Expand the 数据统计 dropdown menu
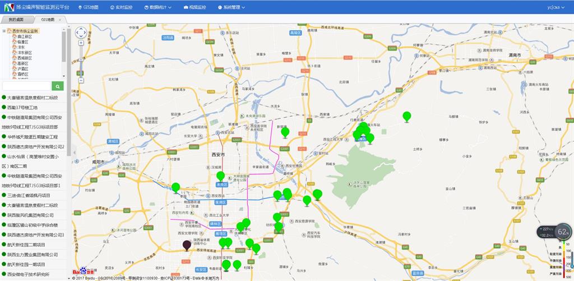Viewport: 574px width, 281px height. [158, 7]
